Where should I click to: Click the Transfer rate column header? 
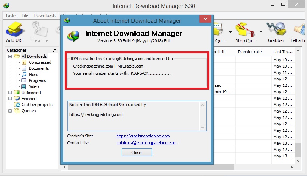(253, 52)
